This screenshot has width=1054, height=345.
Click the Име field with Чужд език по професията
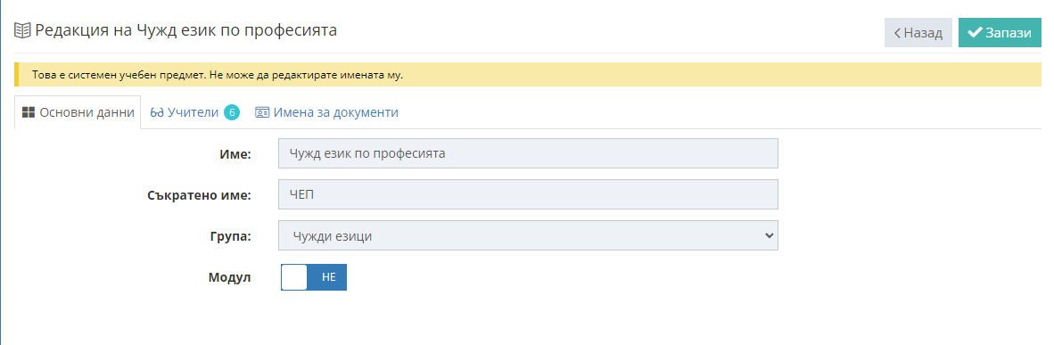click(x=528, y=153)
